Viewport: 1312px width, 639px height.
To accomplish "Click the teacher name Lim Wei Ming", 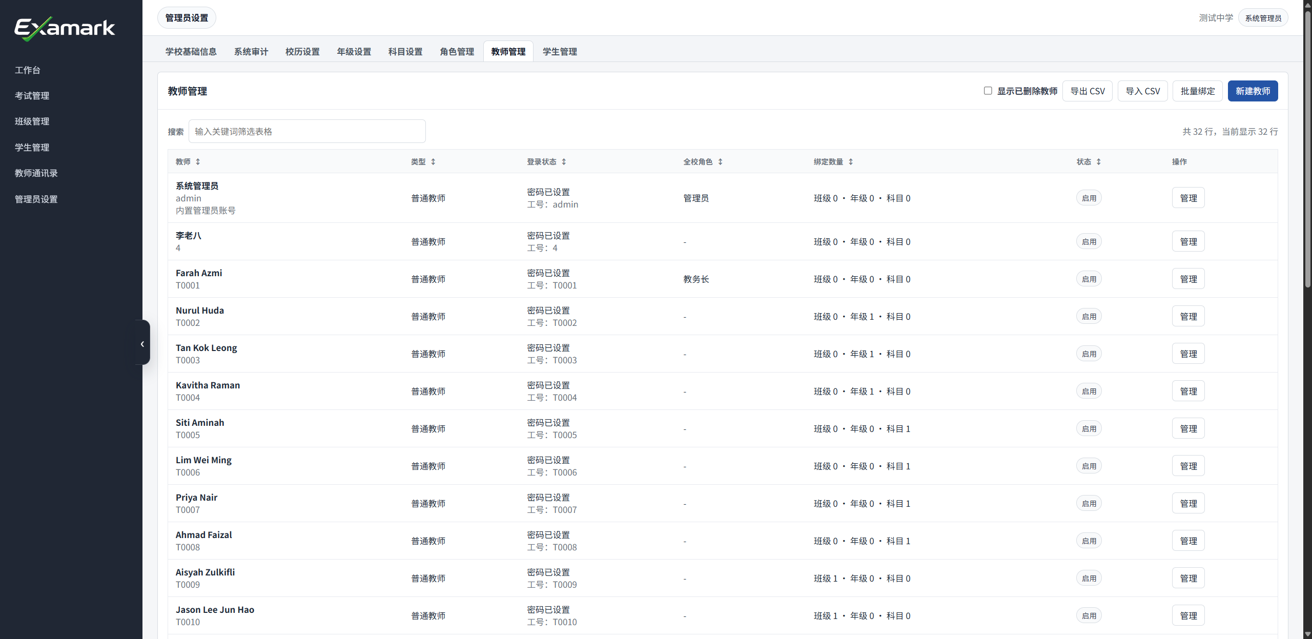I will (x=203, y=460).
